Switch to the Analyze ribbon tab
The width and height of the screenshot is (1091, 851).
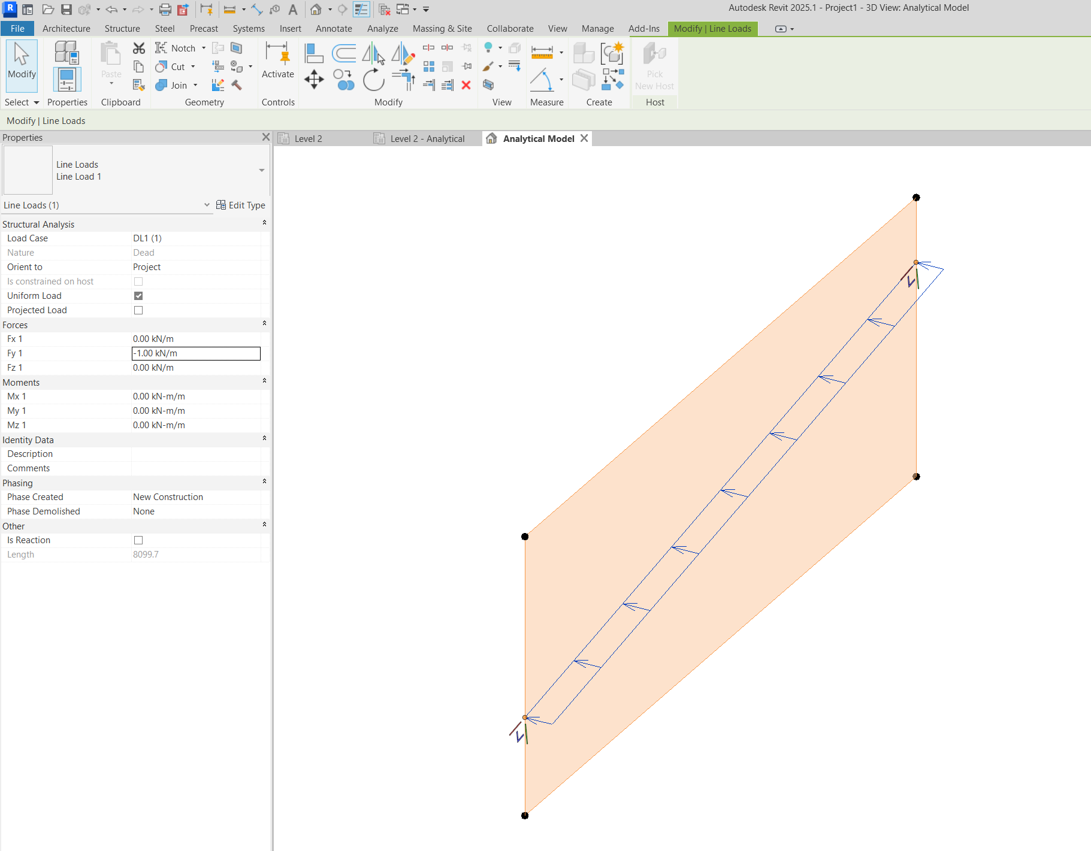click(x=382, y=28)
